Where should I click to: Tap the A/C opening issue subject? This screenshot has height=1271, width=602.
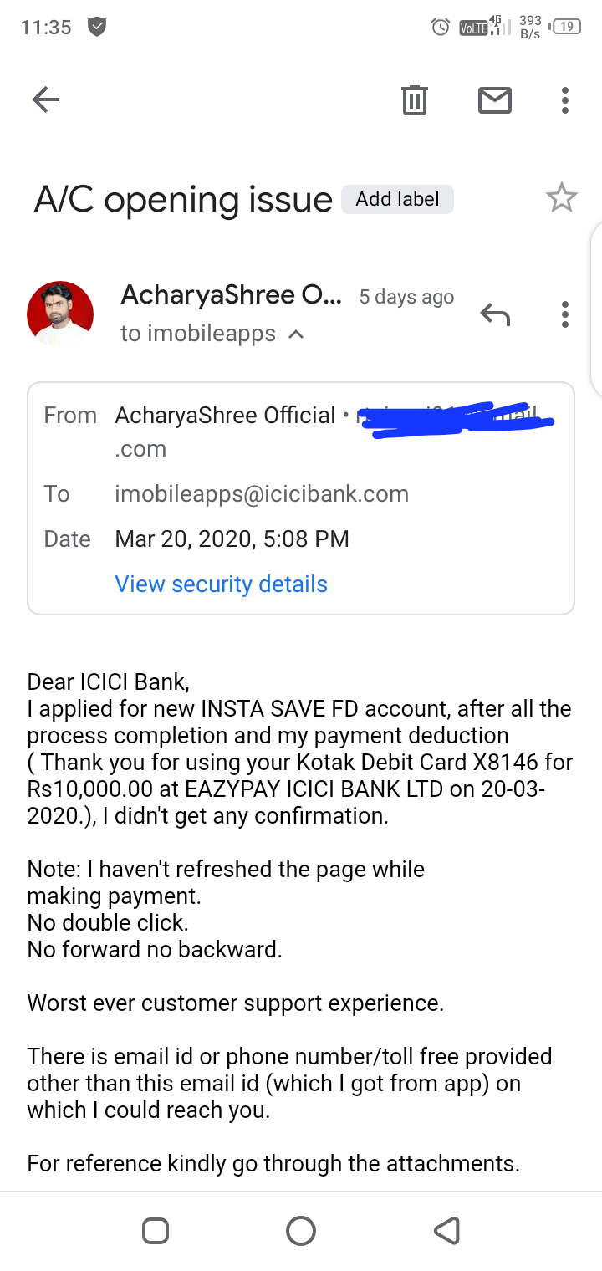coord(183,199)
